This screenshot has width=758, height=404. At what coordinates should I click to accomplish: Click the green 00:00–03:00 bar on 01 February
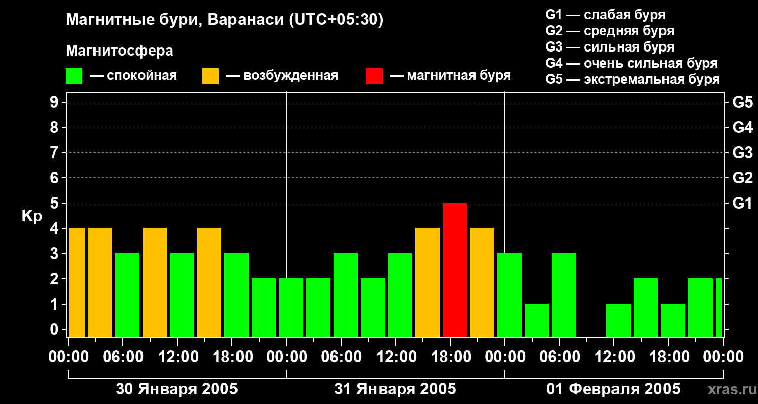coord(509,295)
